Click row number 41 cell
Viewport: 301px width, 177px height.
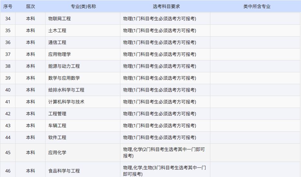pyautogui.click(x=8, y=102)
